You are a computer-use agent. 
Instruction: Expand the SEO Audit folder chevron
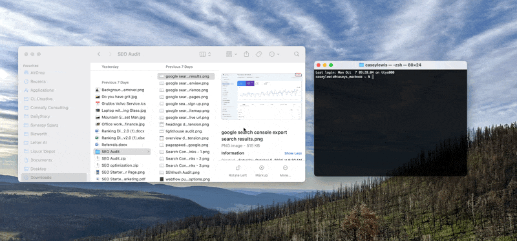(x=148, y=152)
